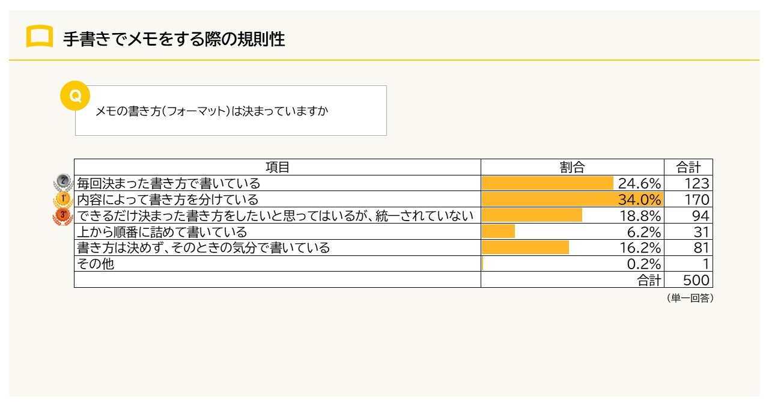This screenshot has width=769, height=402.
Task: Select the row label 毎回決まった書き方で書いている
Action: click(169, 183)
